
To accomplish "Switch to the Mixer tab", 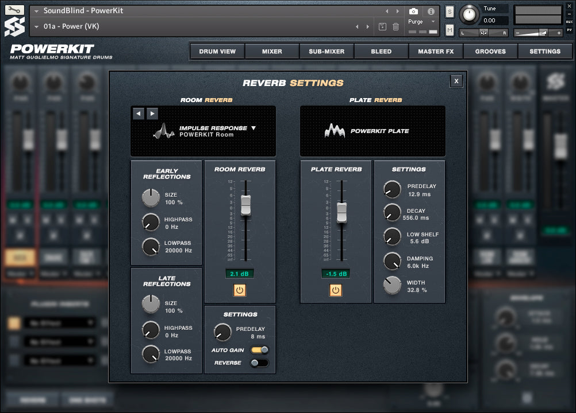I will 272,51.
